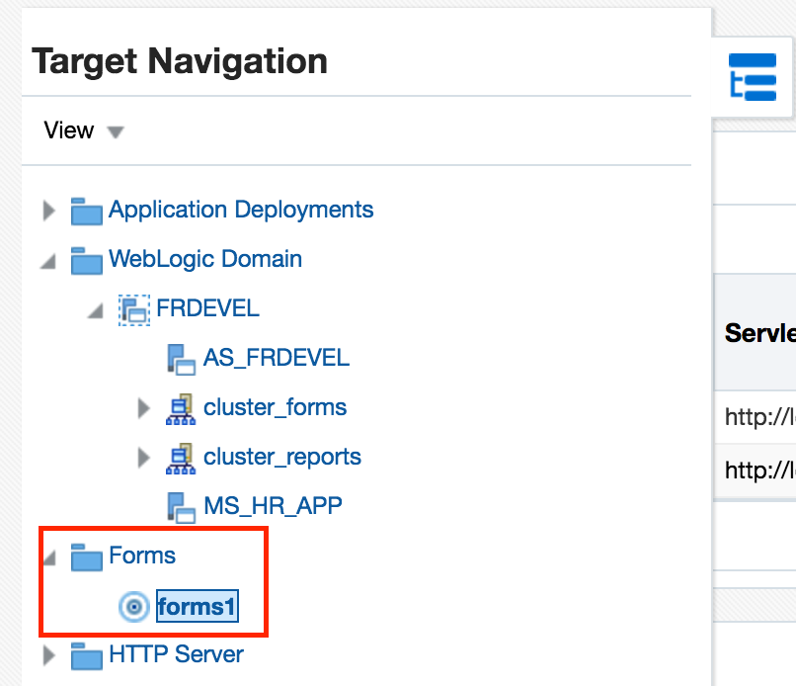This screenshot has height=686, width=796.
Task: Click the HTTP Server folder icon
Action: coord(86,654)
